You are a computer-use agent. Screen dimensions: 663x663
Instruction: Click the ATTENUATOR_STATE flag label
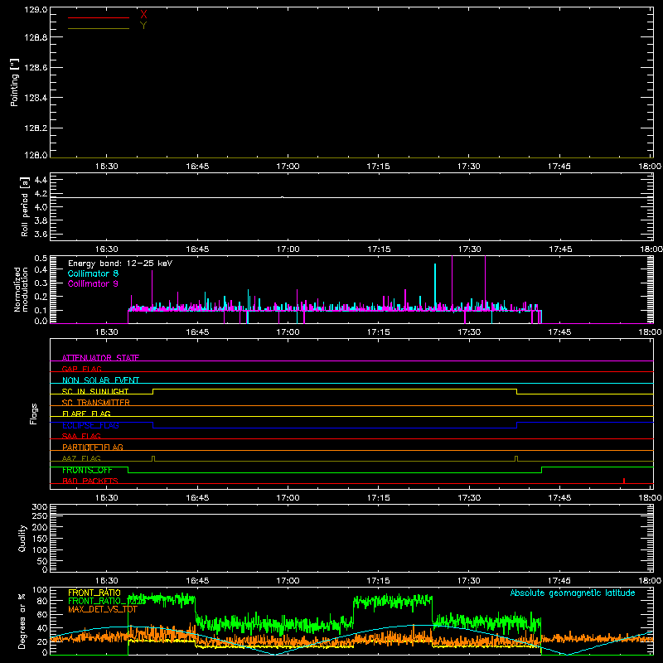click(x=100, y=358)
